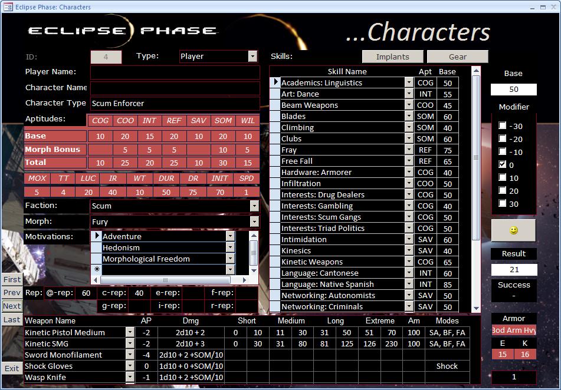Screen dimensions: 561x390
Task: Open the Kinetic Pistol Medium weapon dropdown
Action: click(x=130, y=332)
